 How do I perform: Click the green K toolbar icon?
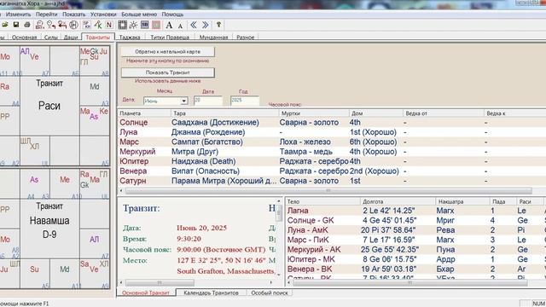click(x=98, y=25)
